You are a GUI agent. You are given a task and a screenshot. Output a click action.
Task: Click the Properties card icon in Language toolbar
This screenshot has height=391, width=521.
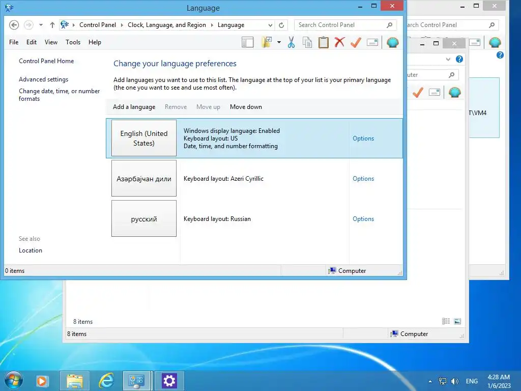click(x=372, y=42)
